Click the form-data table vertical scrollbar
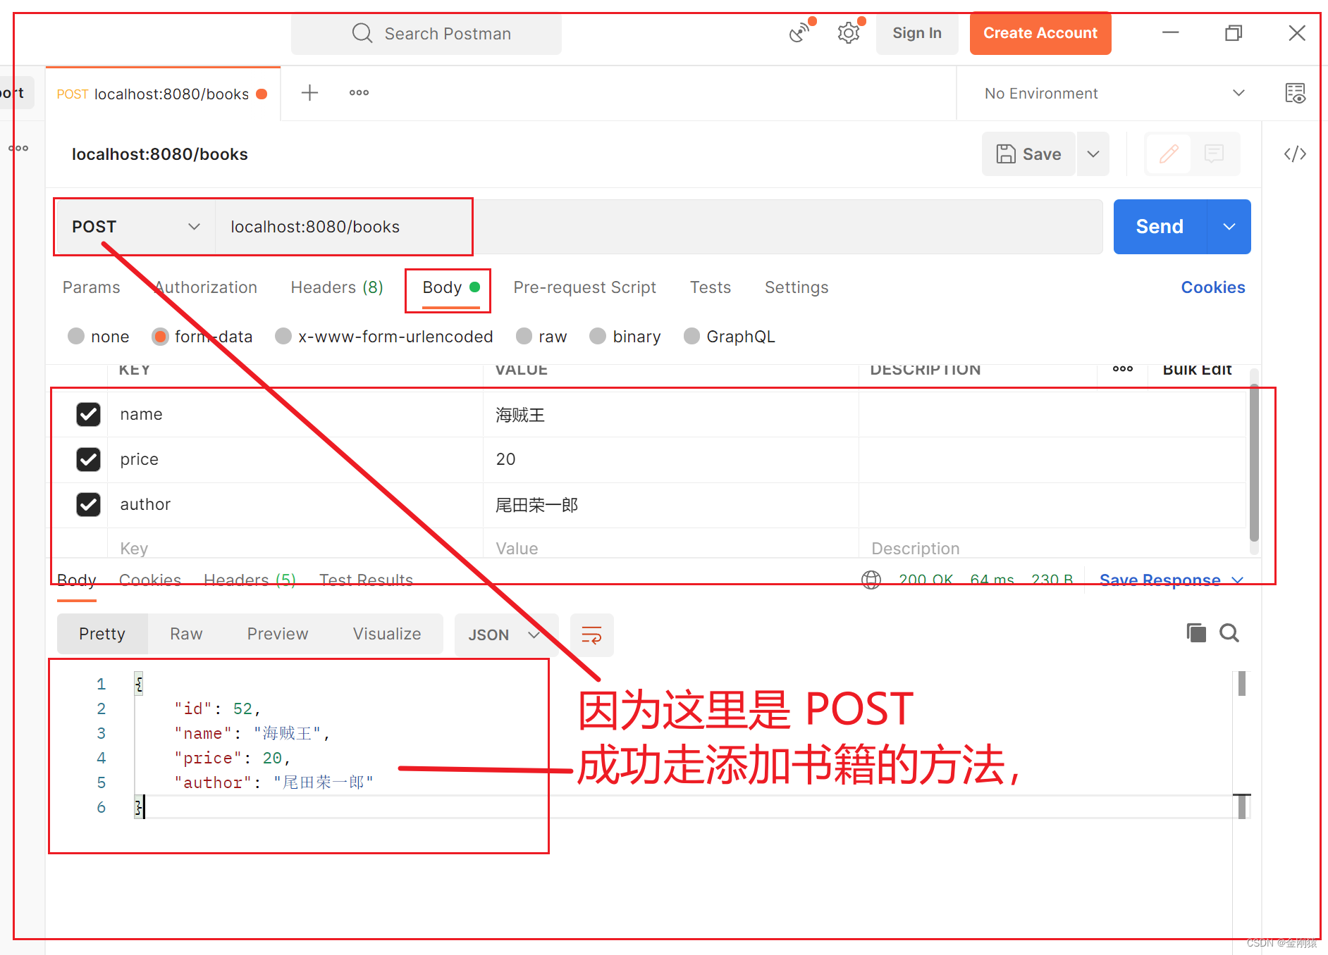The height and width of the screenshot is (955, 1328). (x=1254, y=461)
